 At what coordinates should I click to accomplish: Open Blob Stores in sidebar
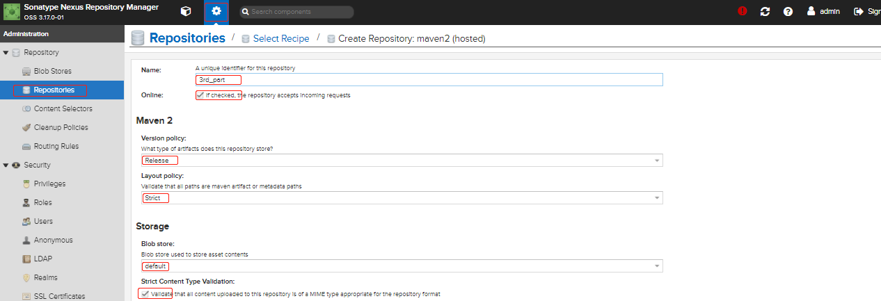coord(52,72)
